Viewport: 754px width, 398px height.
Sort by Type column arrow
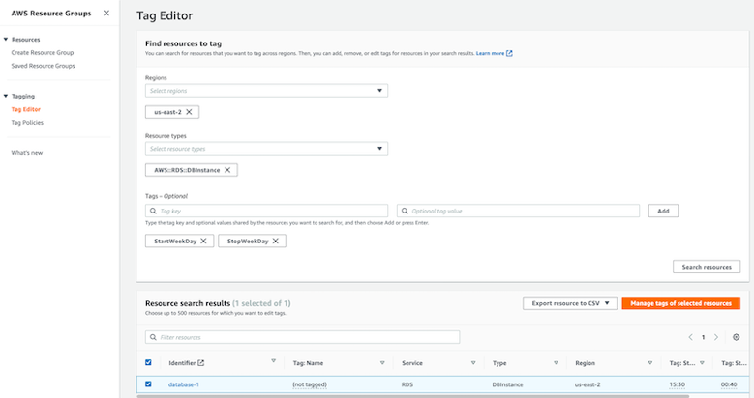click(x=556, y=363)
